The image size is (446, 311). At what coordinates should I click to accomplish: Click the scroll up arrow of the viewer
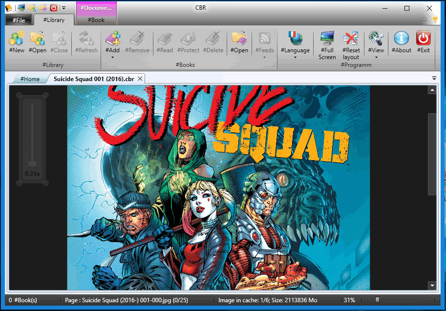(432, 90)
